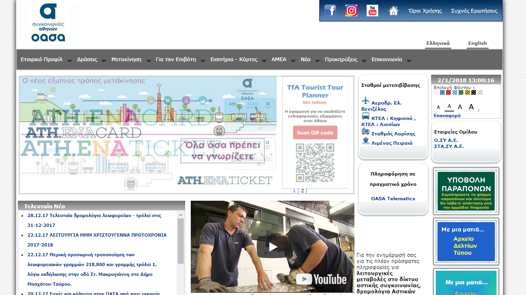The height and width of the screenshot is (295, 526).
Task: Open the Ο.ΣΥ Α.Ε. company link
Action: pos(446,140)
